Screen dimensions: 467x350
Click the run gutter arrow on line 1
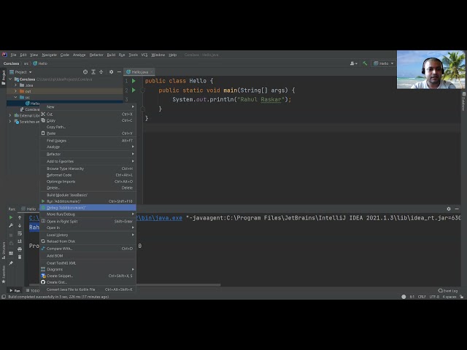tap(134, 81)
